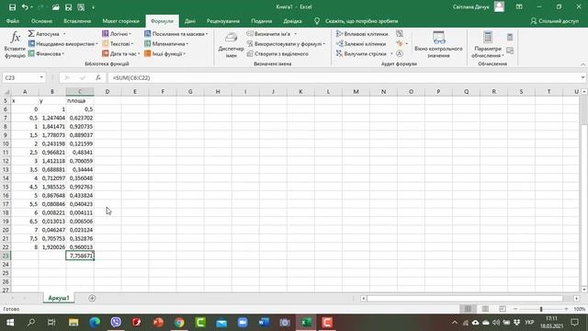The image size is (588, 331).
Task: Open the Financial functions dropdown
Action: pyautogui.click(x=46, y=53)
